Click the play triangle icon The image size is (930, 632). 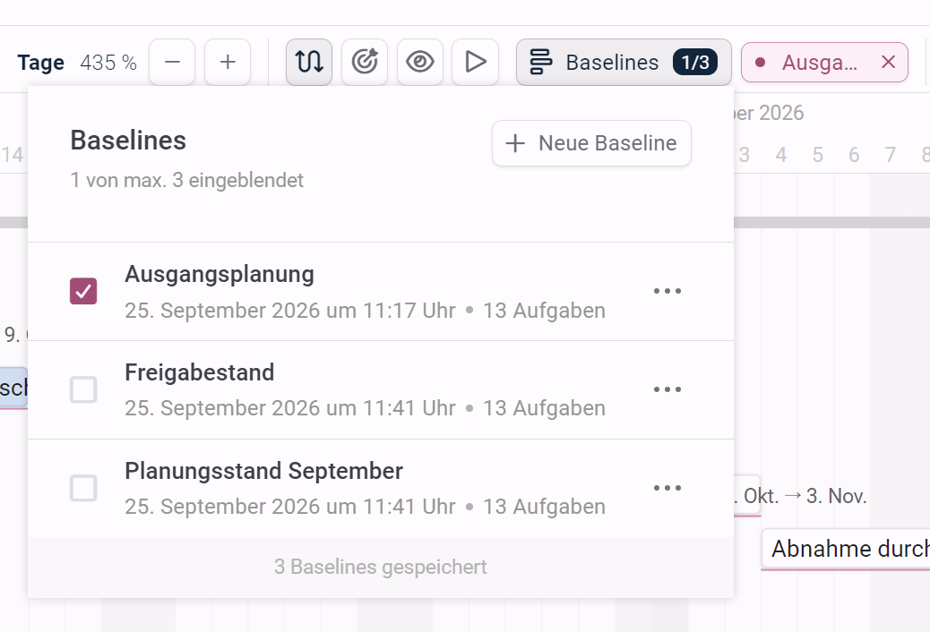pos(475,63)
